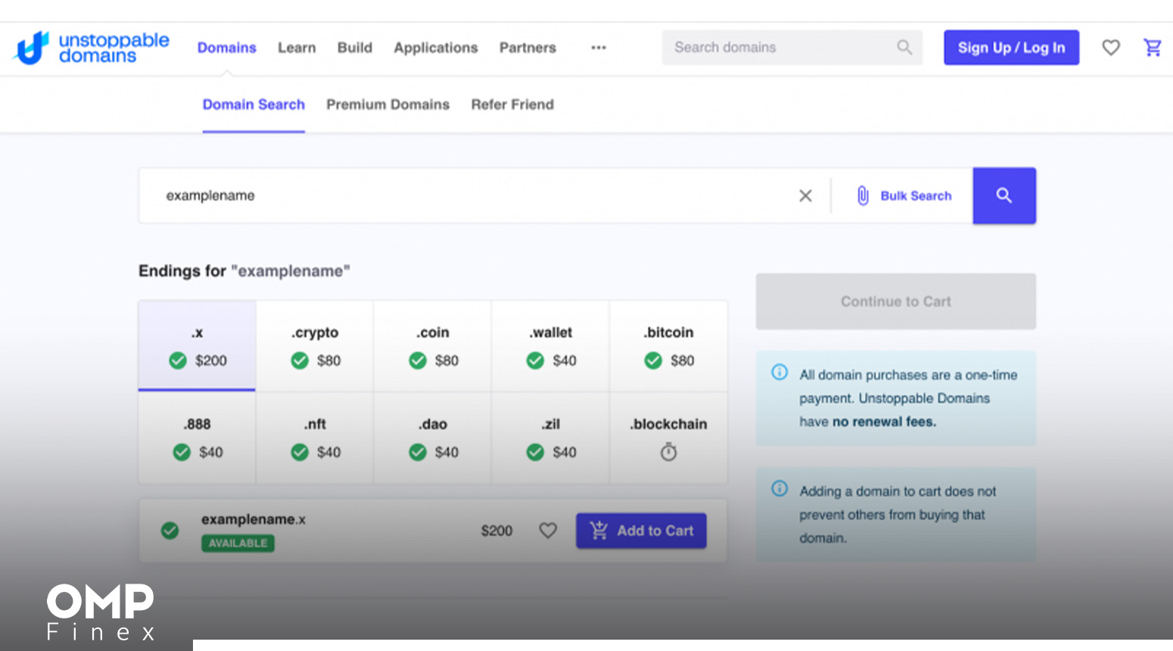
Task: Open the Applications menu
Action: point(436,48)
